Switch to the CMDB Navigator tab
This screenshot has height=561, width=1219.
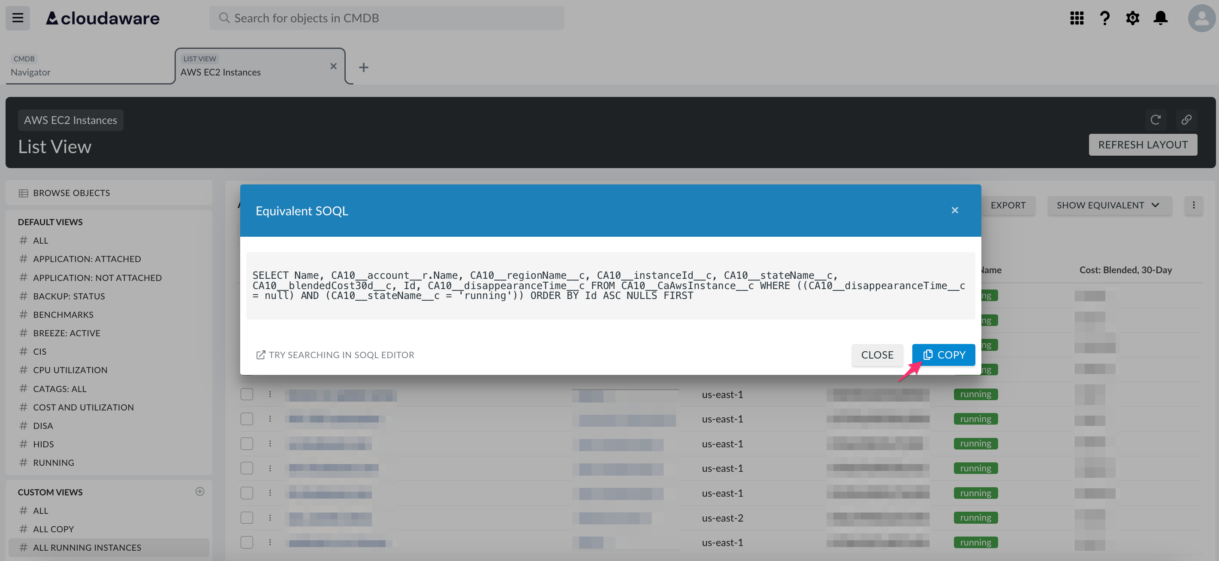point(90,66)
